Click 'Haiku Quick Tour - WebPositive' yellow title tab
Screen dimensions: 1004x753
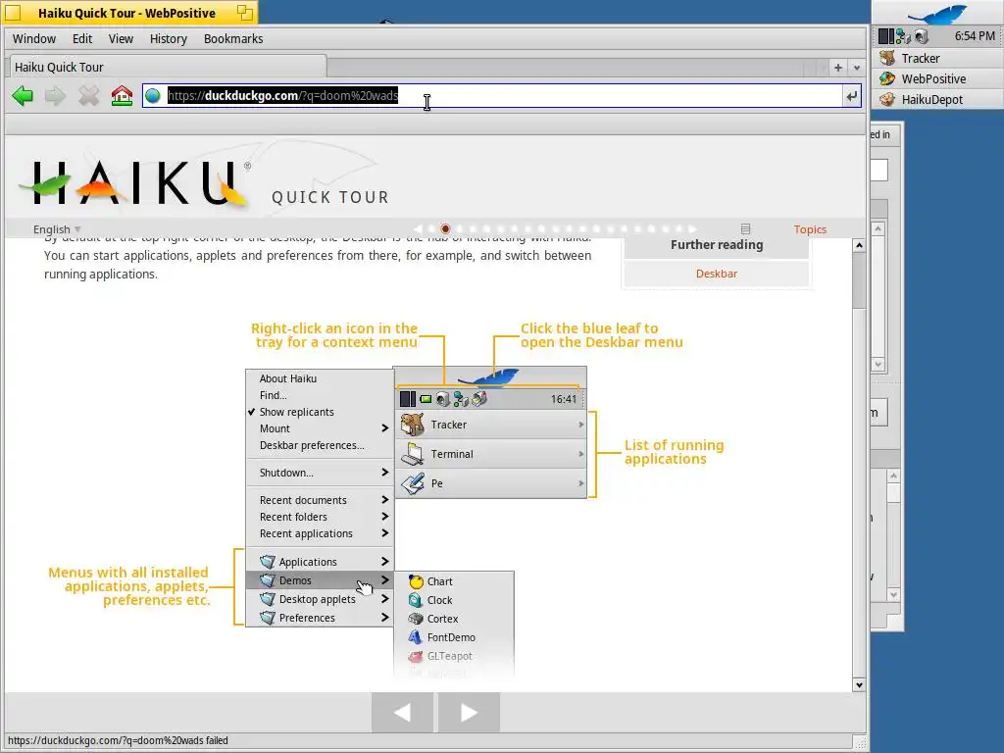(130, 13)
